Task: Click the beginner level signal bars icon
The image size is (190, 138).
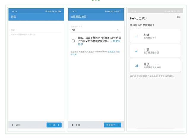Action: click(137, 36)
